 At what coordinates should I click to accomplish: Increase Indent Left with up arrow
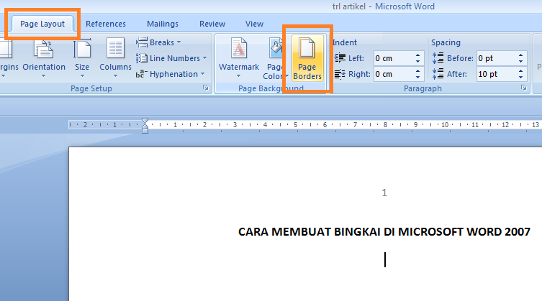[x=418, y=55]
